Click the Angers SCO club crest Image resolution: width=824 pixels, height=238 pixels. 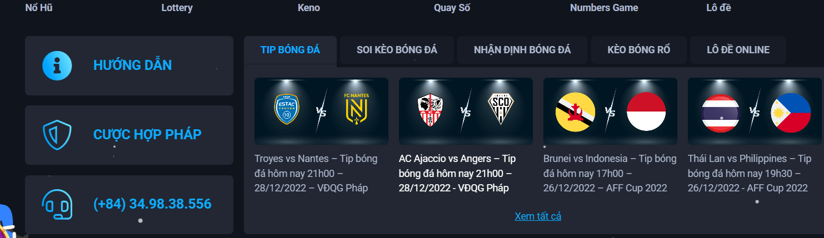click(x=501, y=109)
